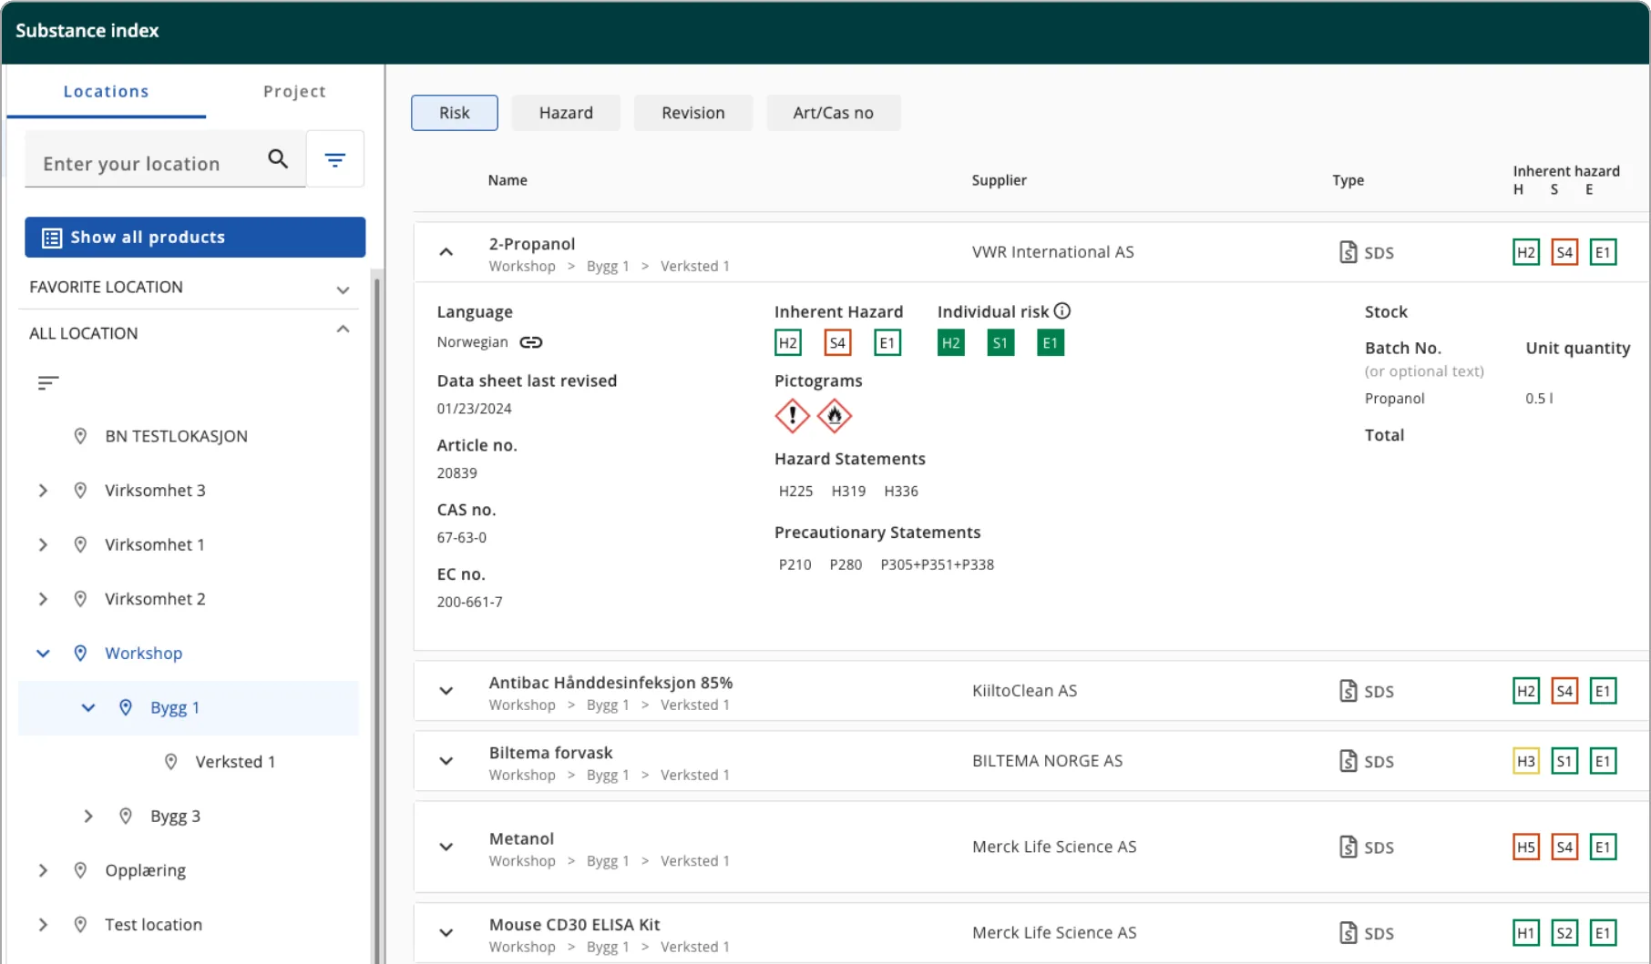Click the yellow H3 hazard badge for Biltema forvask
The image size is (1651, 964).
click(x=1526, y=761)
